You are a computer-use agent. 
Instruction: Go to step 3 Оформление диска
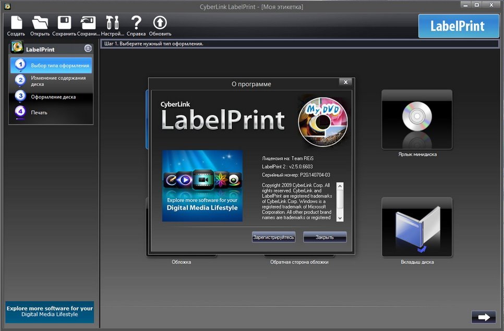pos(51,96)
